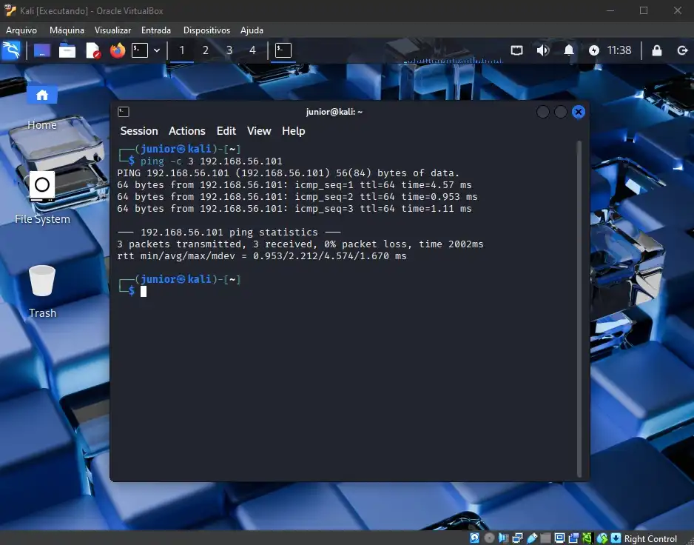The height and width of the screenshot is (545, 694).
Task: Lock the screen with padlock icon
Action: tap(656, 50)
